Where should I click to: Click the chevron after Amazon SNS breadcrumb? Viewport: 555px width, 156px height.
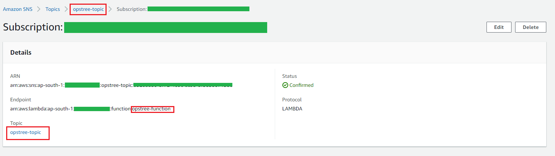(x=39, y=9)
